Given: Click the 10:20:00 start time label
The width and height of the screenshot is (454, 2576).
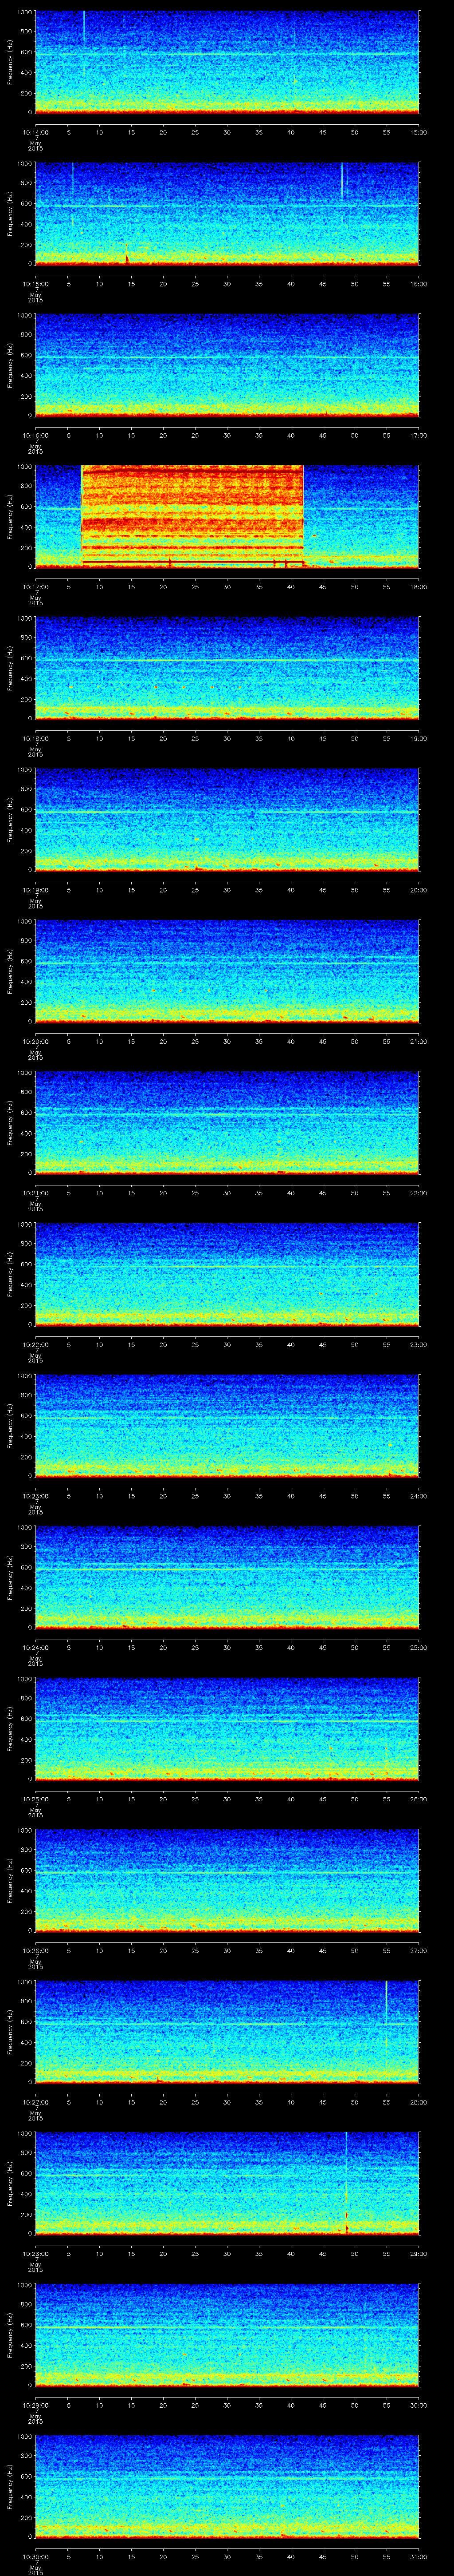Looking at the screenshot, I should [36, 1041].
